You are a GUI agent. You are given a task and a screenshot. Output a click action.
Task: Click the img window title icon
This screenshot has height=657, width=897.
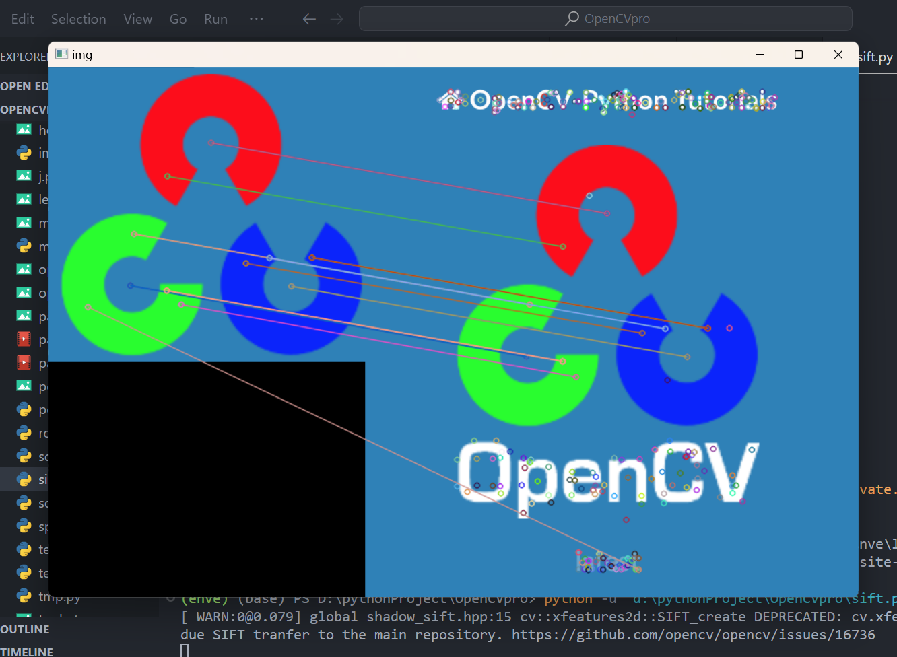click(x=61, y=55)
